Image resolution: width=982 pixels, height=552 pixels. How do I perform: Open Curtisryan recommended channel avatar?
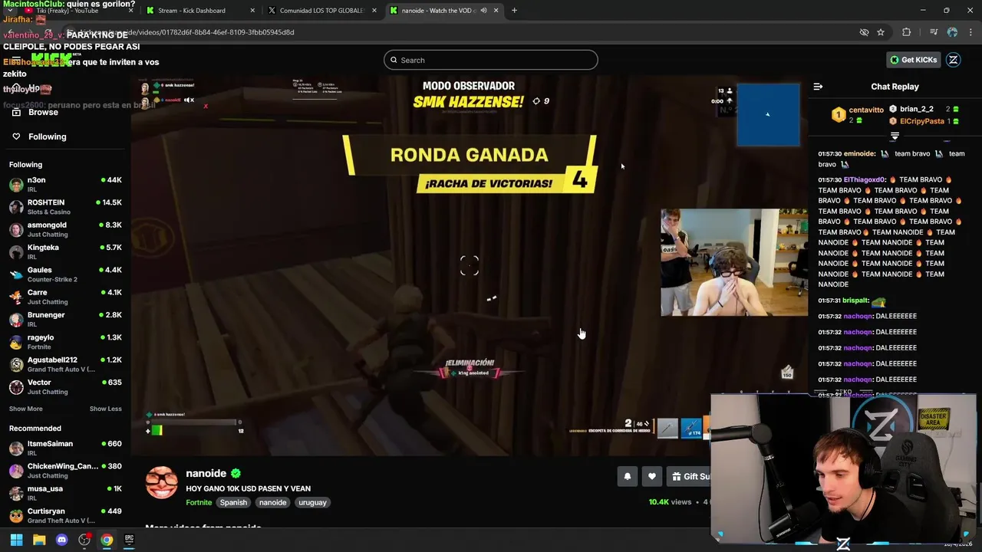click(16, 515)
